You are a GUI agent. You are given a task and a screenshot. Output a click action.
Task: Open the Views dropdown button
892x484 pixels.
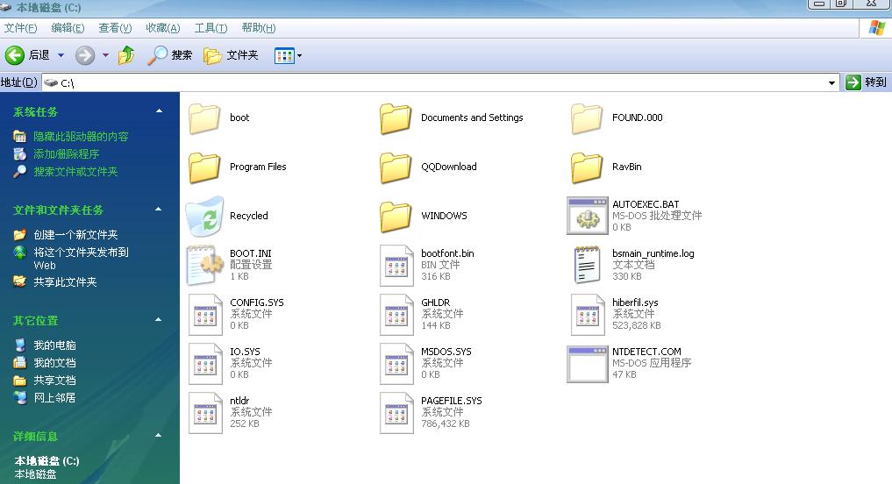[x=289, y=55]
